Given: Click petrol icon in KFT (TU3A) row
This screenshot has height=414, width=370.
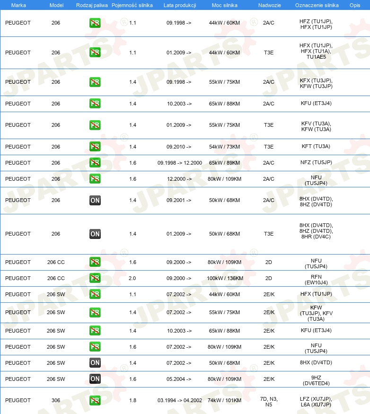Looking at the screenshot, I should tap(95, 147).
